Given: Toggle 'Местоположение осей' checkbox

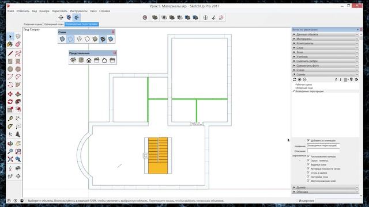Looking at the screenshot, I should 308,181.
